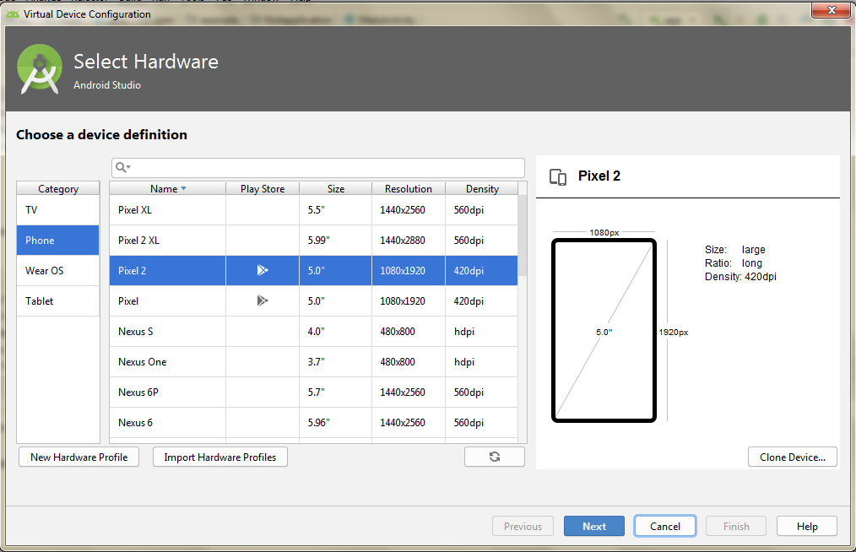The width and height of the screenshot is (856, 552).
Task: Click the Cancel button
Action: [x=665, y=527]
